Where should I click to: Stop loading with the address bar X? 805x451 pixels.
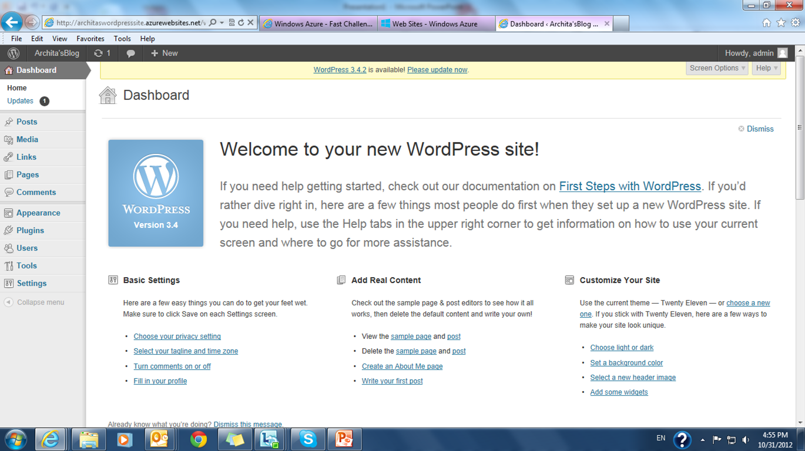pyautogui.click(x=250, y=23)
